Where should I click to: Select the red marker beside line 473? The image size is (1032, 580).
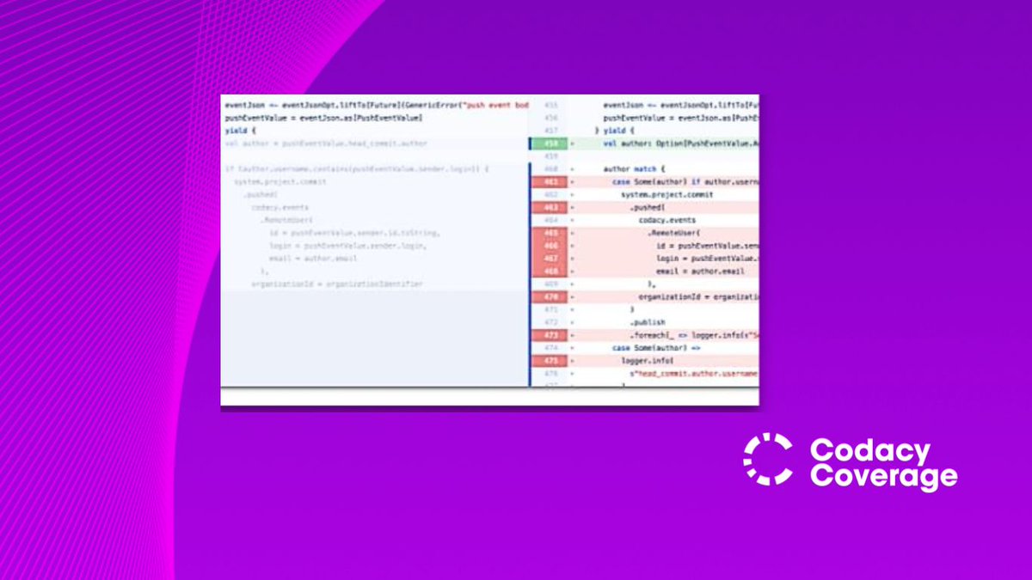tap(550, 333)
